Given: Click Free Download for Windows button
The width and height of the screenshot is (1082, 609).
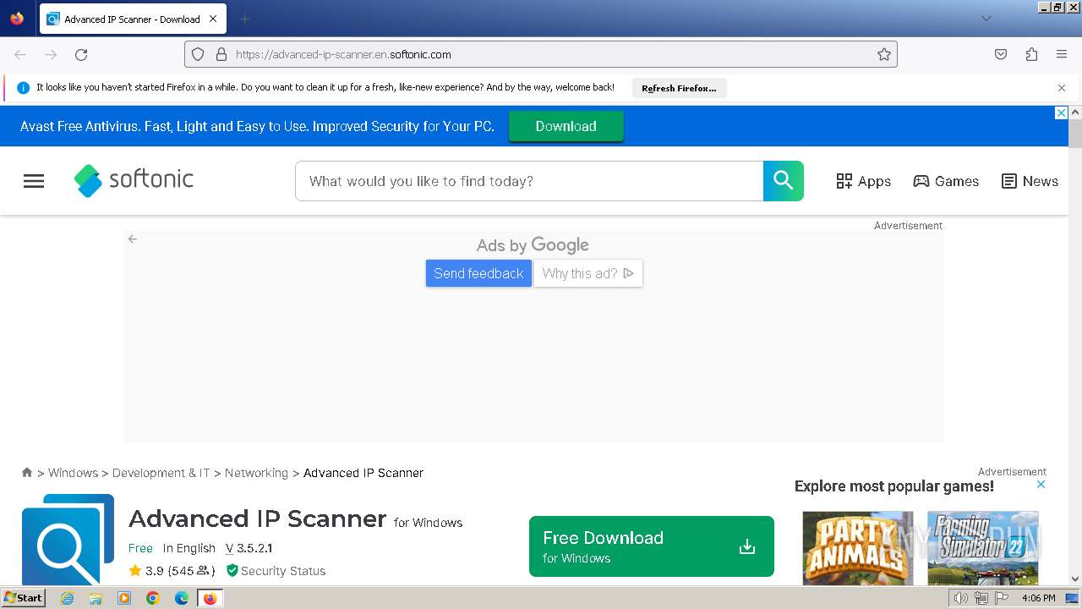Looking at the screenshot, I should [652, 546].
